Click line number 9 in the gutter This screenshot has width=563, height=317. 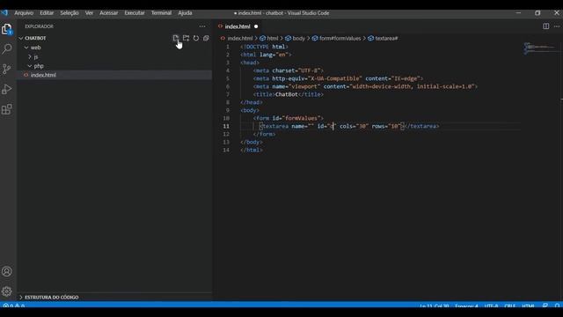click(x=227, y=110)
